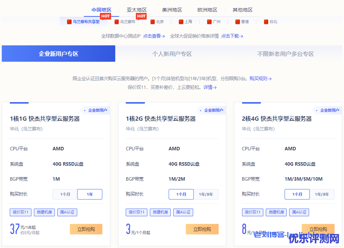The image size is (344, 248).
Task: Click the 点击下载 price list link
Action: [x=232, y=36]
